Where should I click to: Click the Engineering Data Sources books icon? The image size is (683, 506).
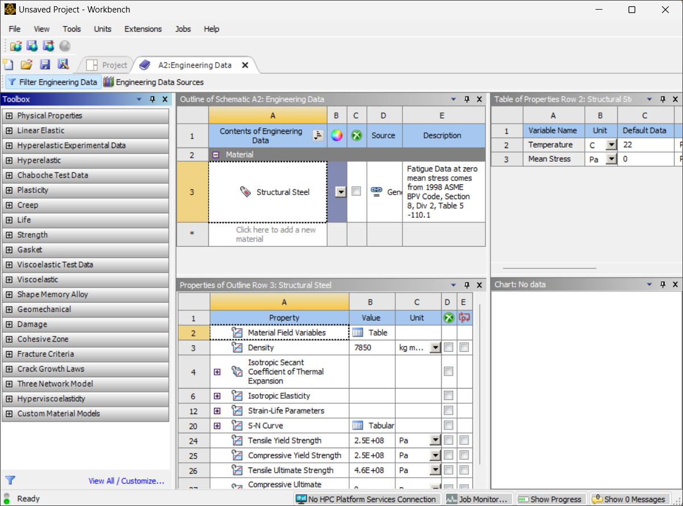pyautogui.click(x=108, y=82)
